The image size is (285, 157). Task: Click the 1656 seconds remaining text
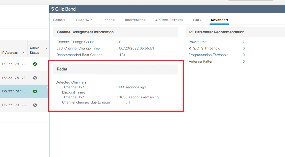pyautogui.click(x=139, y=97)
